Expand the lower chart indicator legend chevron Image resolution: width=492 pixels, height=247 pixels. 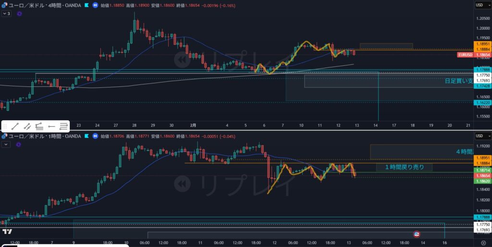pyautogui.click(x=5, y=144)
